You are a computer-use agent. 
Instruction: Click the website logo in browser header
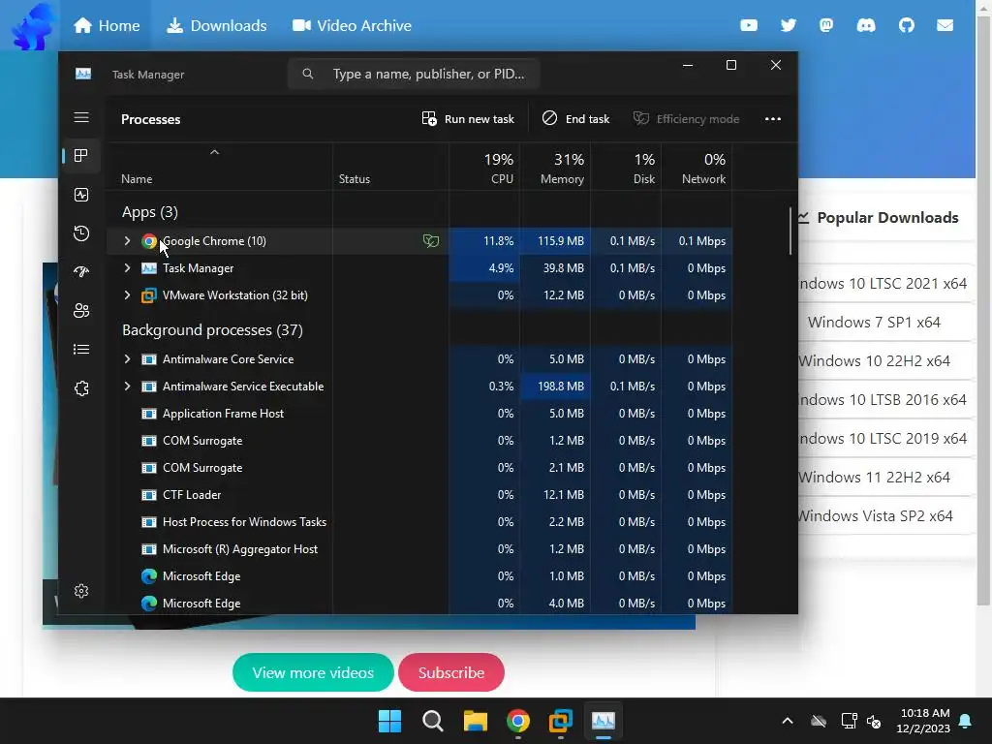pyautogui.click(x=32, y=26)
